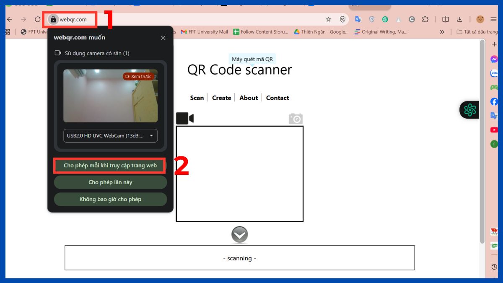Expand hidden bookmarks with the chevron
Viewport: 503px width, 283px height.
(x=442, y=31)
